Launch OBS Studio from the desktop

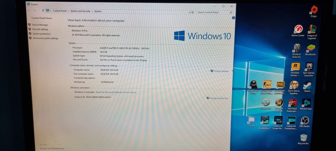point(304,122)
